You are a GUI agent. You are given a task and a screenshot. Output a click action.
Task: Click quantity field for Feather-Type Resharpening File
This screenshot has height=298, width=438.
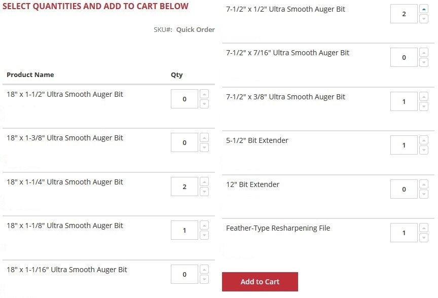click(404, 233)
